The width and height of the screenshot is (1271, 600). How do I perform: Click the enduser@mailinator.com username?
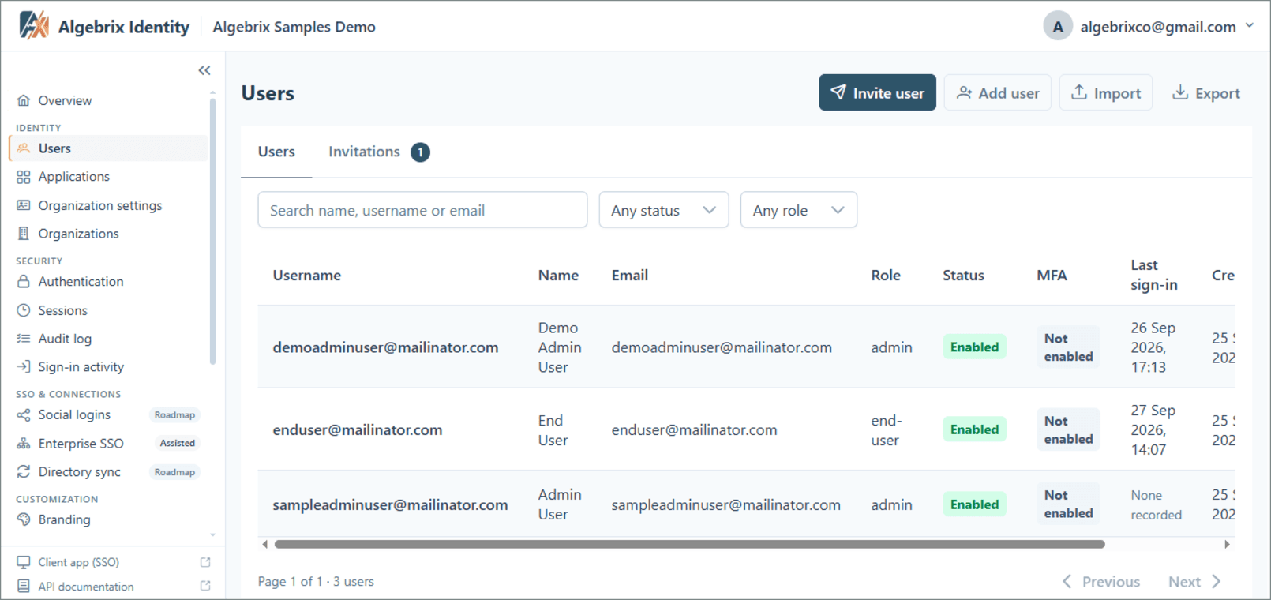point(358,430)
